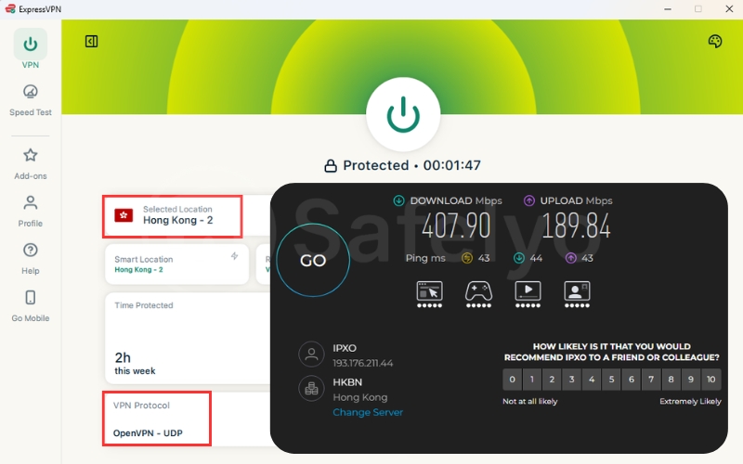Click the HKBN server icon
743x464 pixels.
pos(311,388)
